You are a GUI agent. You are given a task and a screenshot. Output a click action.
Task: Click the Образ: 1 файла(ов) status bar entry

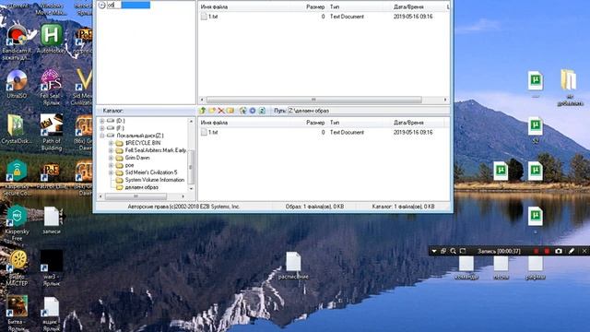click(x=314, y=207)
